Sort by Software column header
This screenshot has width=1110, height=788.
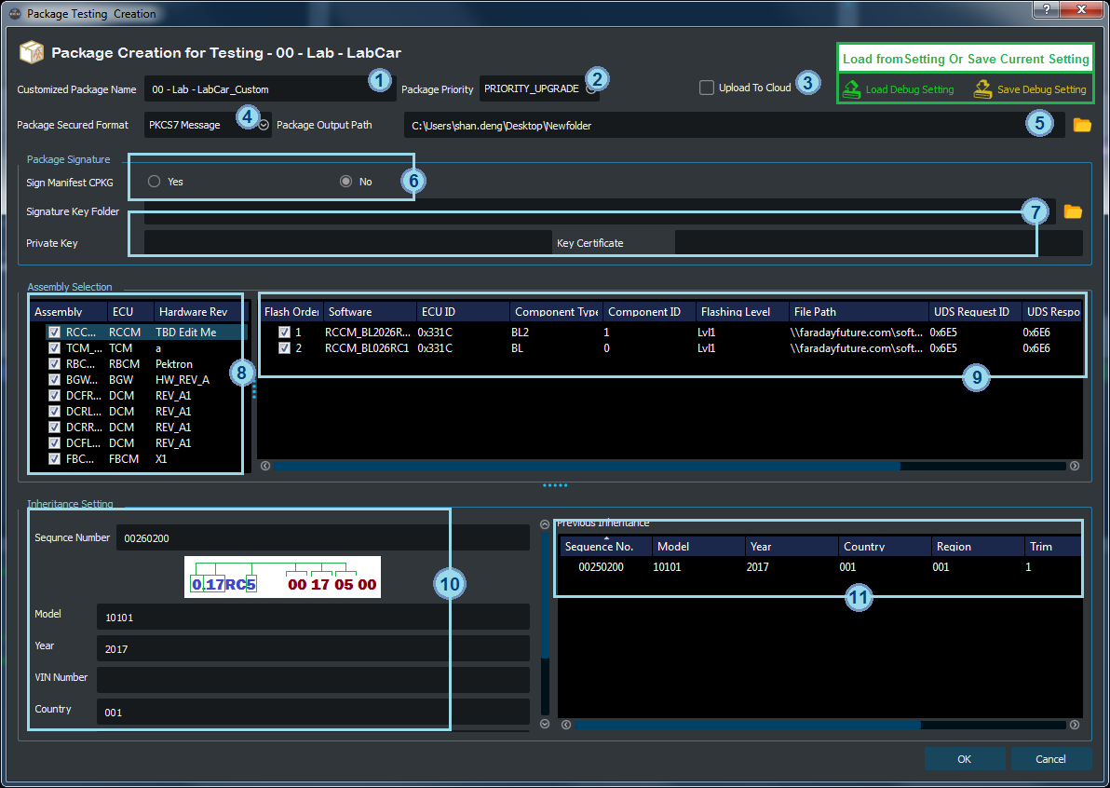click(x=370, y=311)
